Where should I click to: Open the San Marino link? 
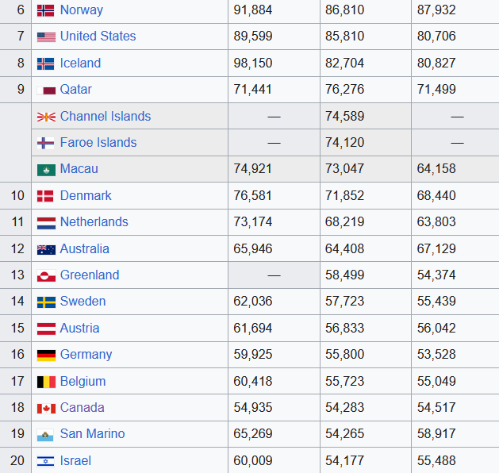[x=92, y=433]
